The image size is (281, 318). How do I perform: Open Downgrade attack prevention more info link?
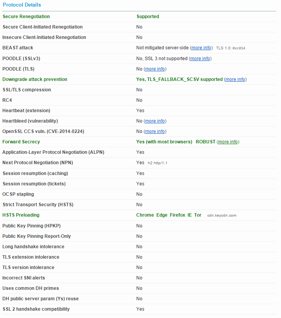tap(235, 79)
